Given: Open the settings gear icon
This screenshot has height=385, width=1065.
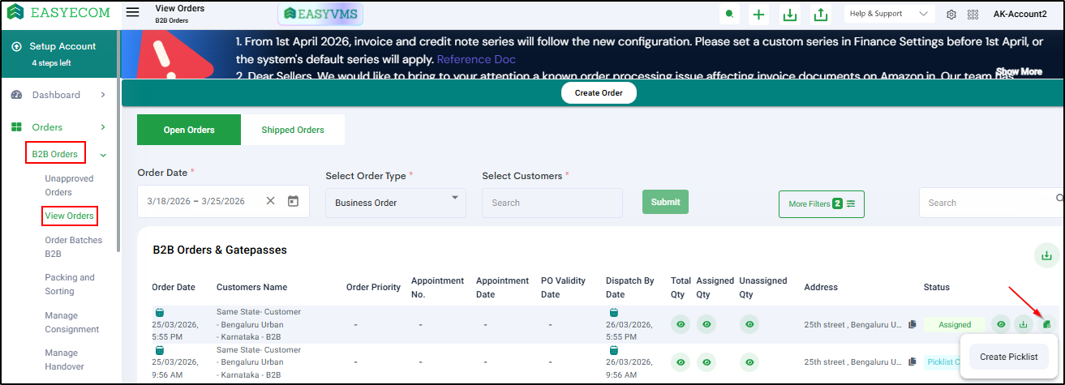Looking at the screenshot, I should (x=951, y=15).
